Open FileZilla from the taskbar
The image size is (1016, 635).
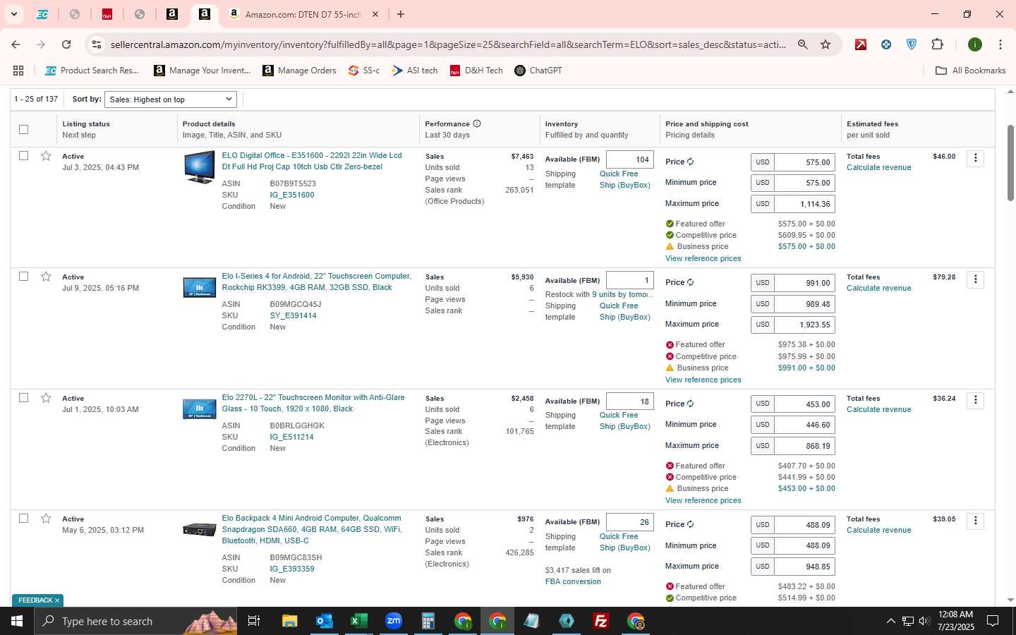(601, 621)
